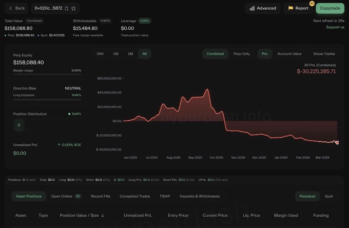Click the Back arrow button
The height and width of the screenshot is (228, 349).
tap(17, 8)
